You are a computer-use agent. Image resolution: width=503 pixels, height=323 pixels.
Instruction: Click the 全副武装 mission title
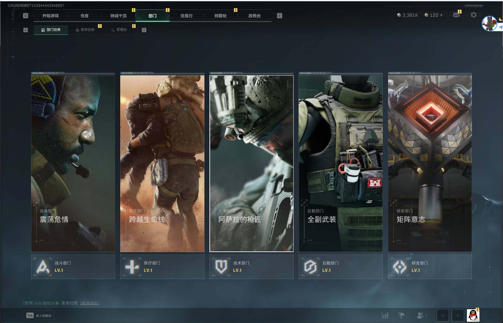322,219
